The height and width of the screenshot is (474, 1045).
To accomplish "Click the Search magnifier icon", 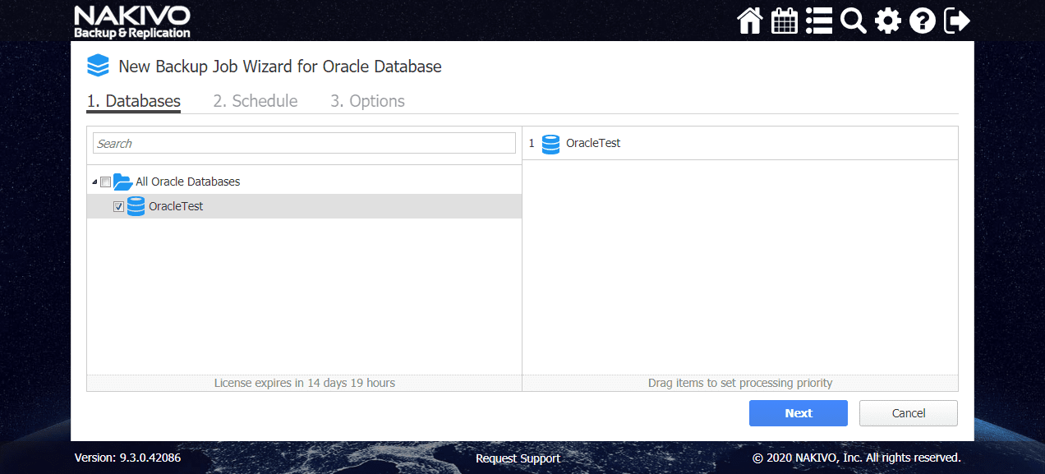I will pos(853,21).
